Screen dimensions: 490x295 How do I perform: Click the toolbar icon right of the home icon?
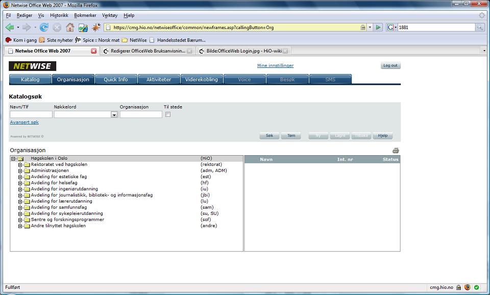pos(83,28)
